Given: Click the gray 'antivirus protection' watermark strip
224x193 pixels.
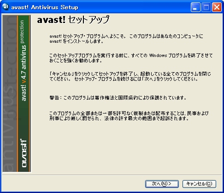Looking at the screenshot, I should (10, 93).
